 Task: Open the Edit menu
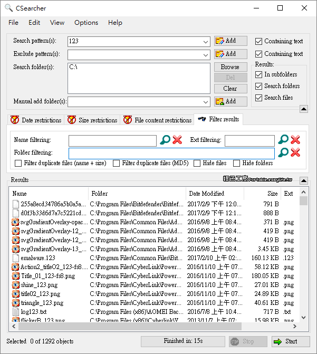(34, 23)
